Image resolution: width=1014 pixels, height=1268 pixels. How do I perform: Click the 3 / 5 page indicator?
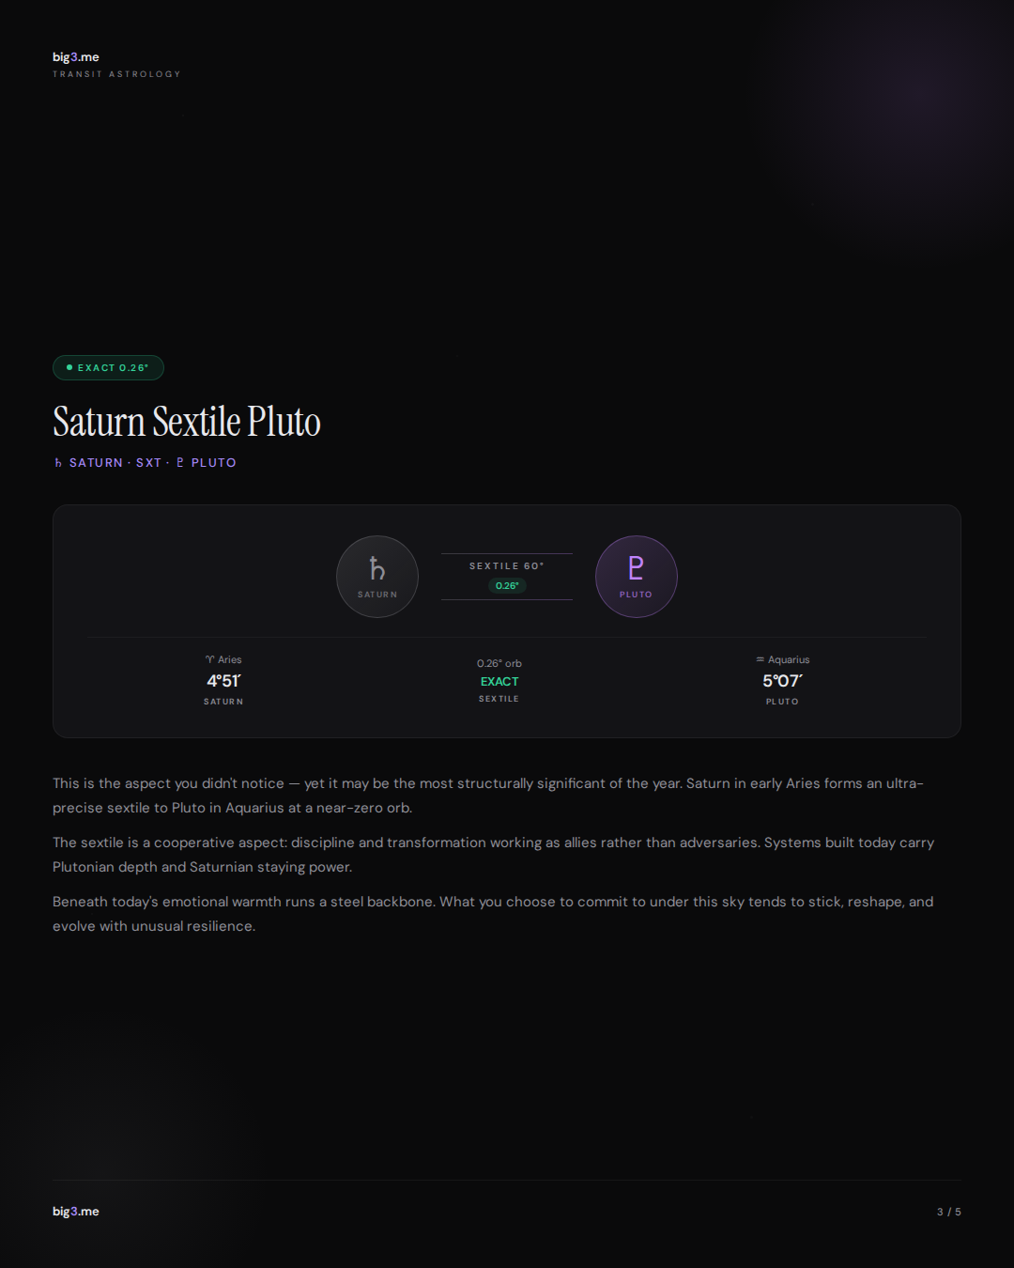tap(948, 1212)
